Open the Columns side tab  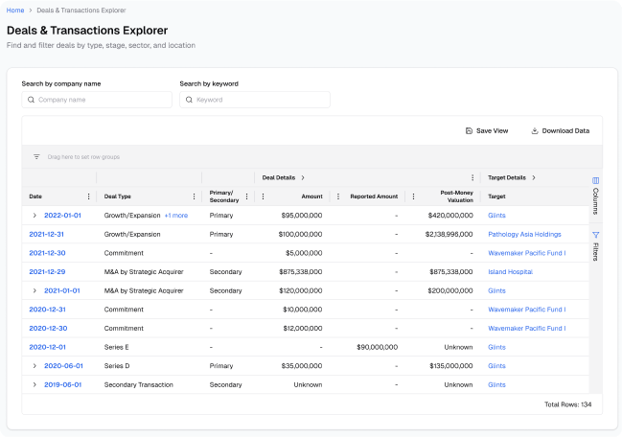tap(595, 199)
